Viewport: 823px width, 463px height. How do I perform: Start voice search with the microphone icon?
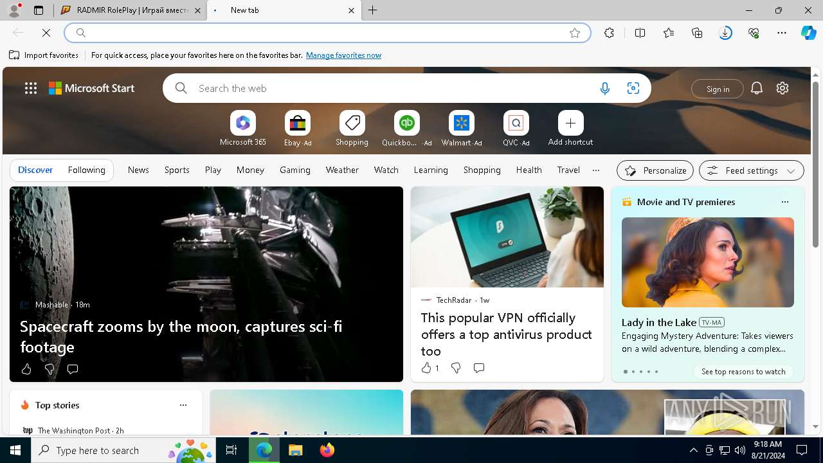coord(604,89)
